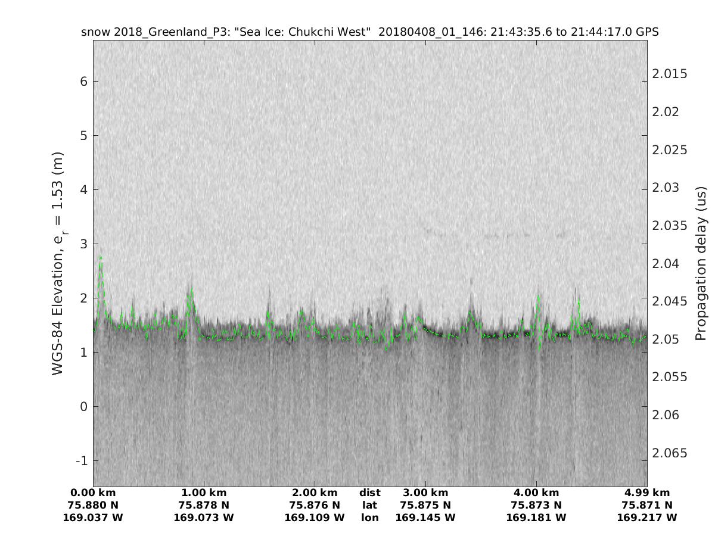715x536 pixels.
Task: Click the 1.00 km distance label
Action: click(204, 493)
